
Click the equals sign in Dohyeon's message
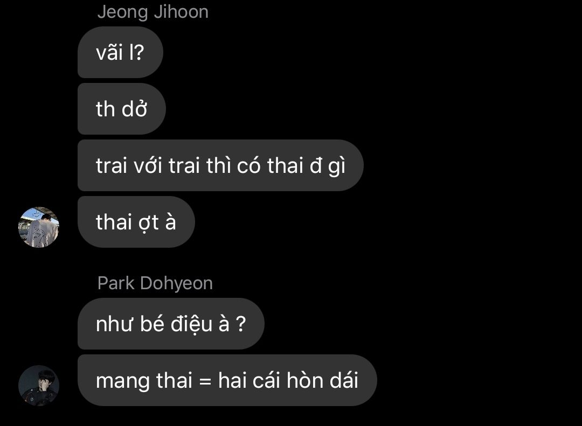[x=205, y=382]
